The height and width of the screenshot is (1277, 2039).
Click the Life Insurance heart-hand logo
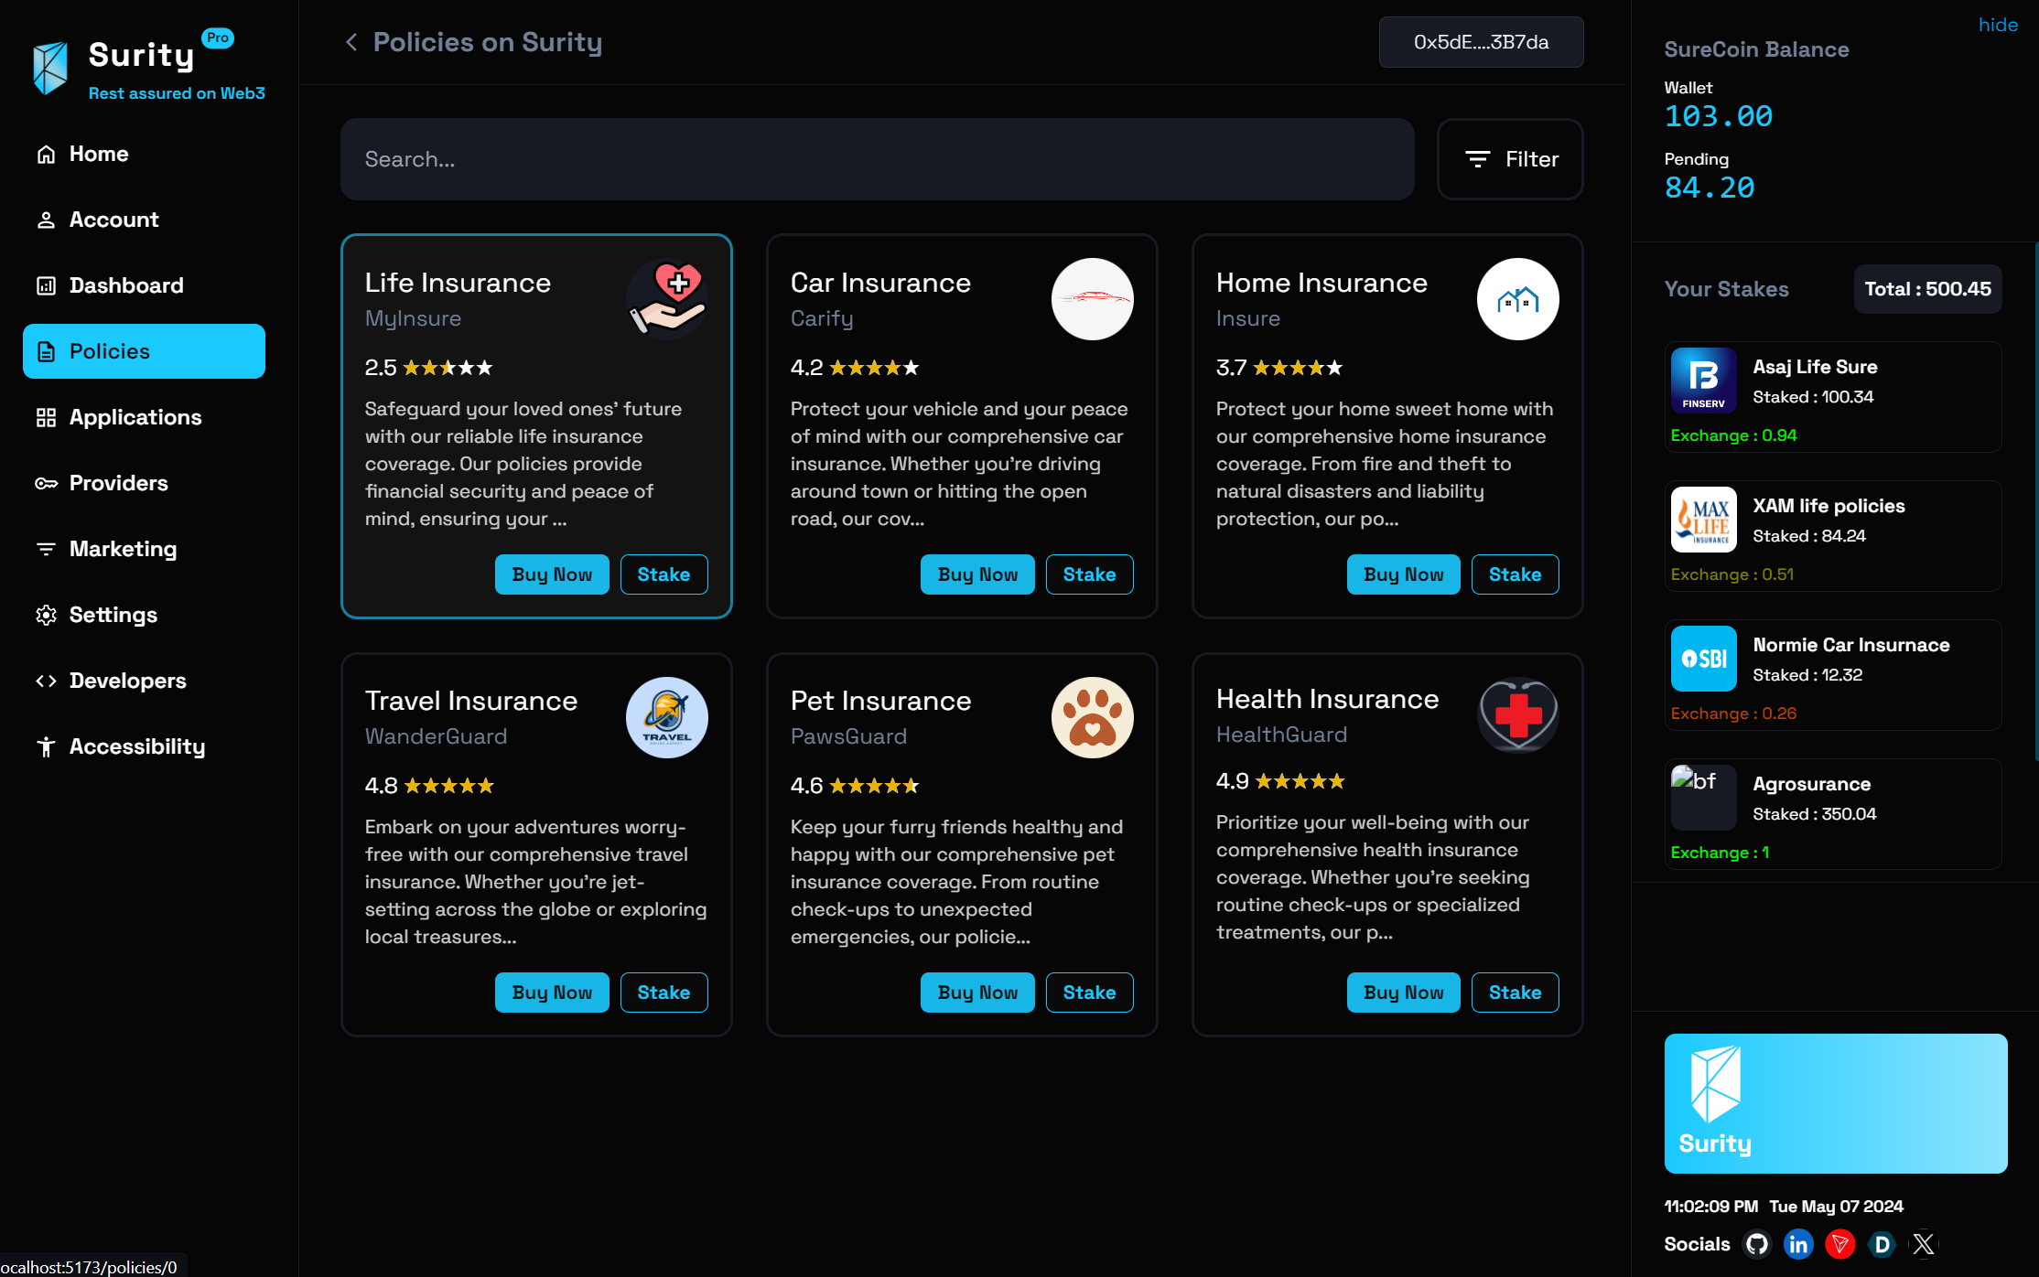666,299
